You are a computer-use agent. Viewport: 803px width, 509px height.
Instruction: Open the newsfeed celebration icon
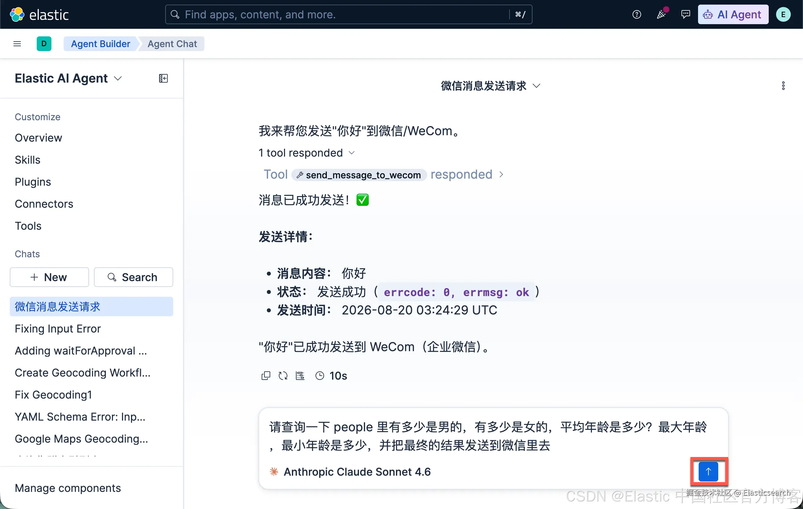click(661, 14)
